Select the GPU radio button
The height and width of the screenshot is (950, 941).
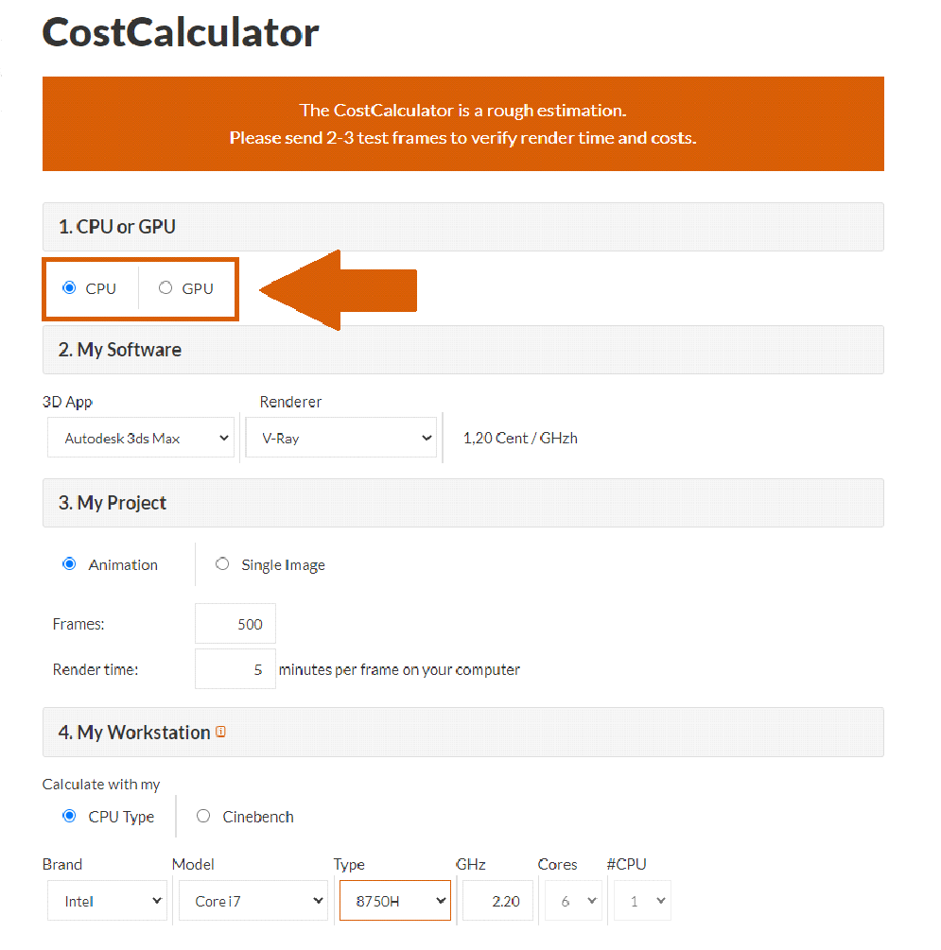tap(166, 287)
